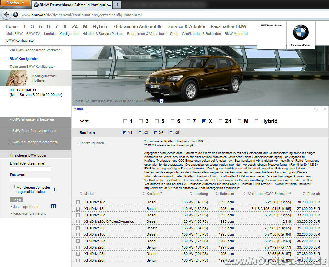Switch to the Modell tab
The width and height of the screenshot is (329, 267).
78,109
